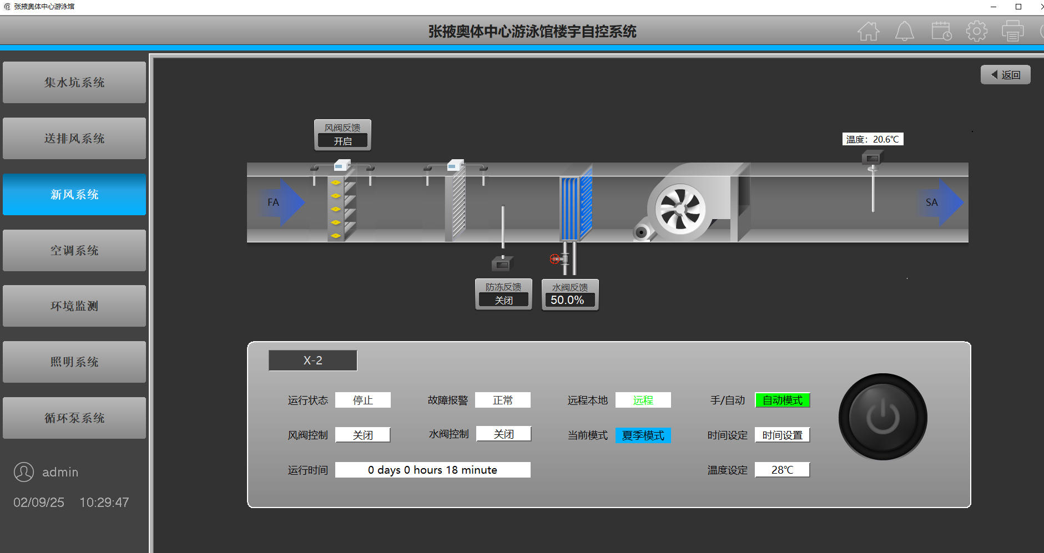
Task: Click the 水阀反馈 50.0% value
Action: pyautogui.click(x=569, y=300)
